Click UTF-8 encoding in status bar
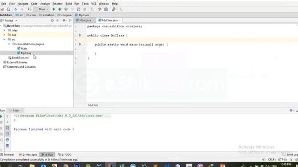Viewport: 298px width, 167px height. (283, 160)
